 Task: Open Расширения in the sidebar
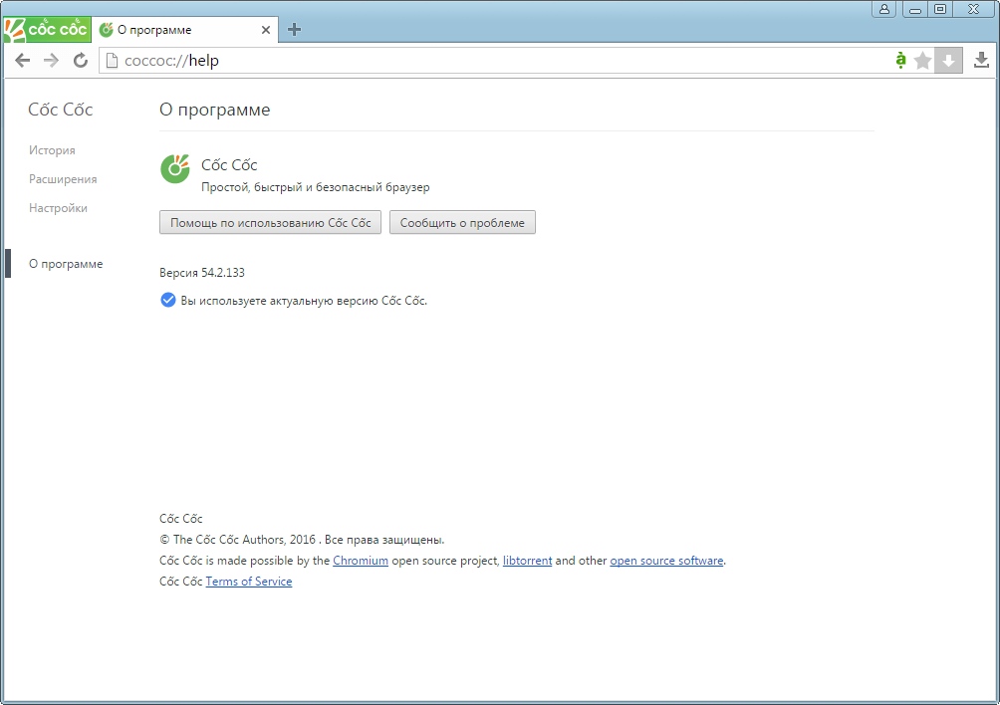tap(63, 179)
